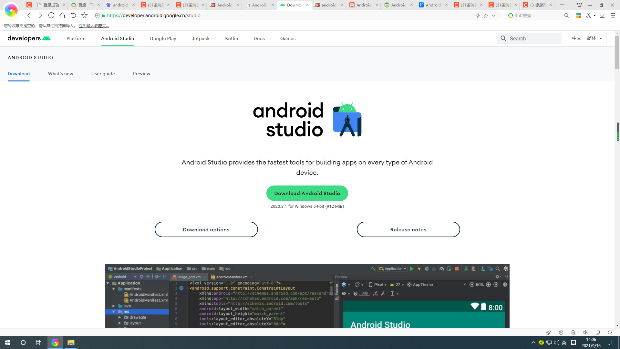Image resolution: width=620 pixels, height=349 pixels.
Task: Open the browser downloads arrow icon
Action: pyautogui.click(x=602, y=16)
